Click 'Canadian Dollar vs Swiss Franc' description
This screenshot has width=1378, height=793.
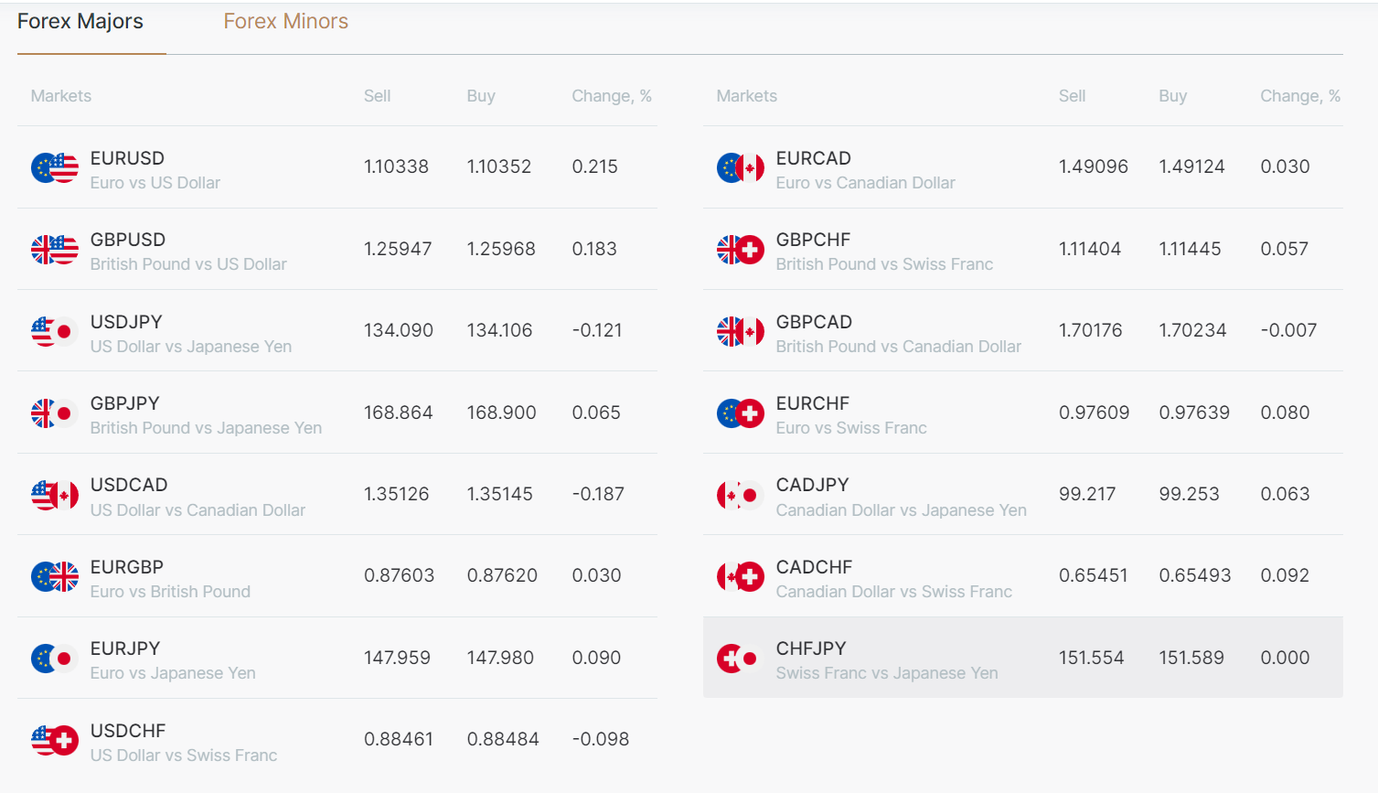tap(894, 592)
